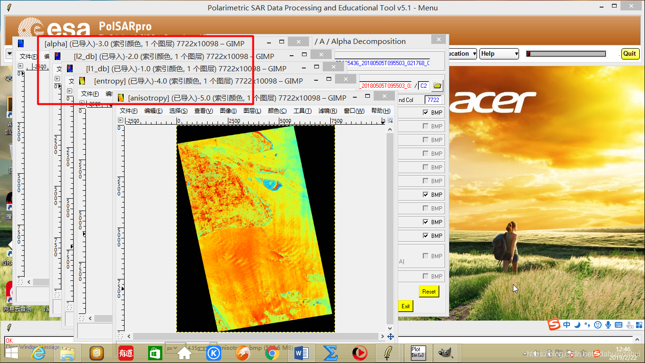Image resolution: width=645 pixels, height=363 pixels.
Task: Toggle zoom-on-resize icon in anisotropy window
Action: point(390,120)
